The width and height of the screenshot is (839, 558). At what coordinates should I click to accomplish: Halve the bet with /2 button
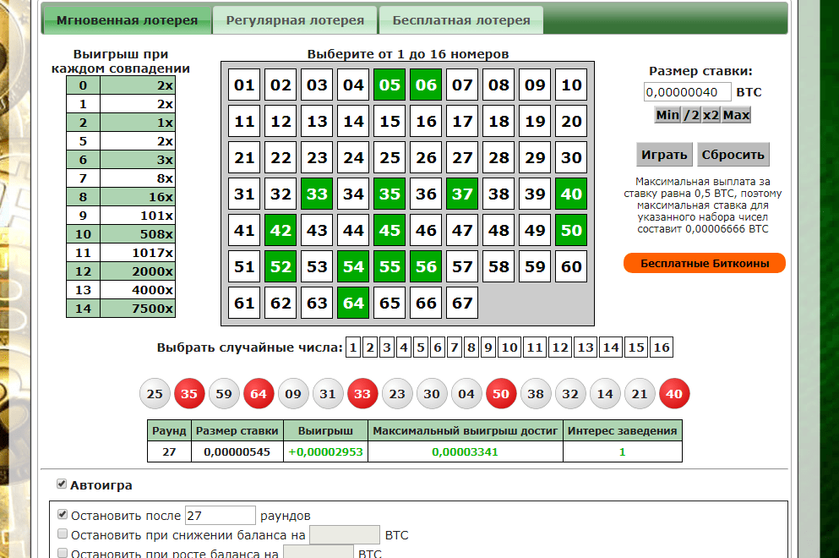pyautogui.click(x=691, y=115)
